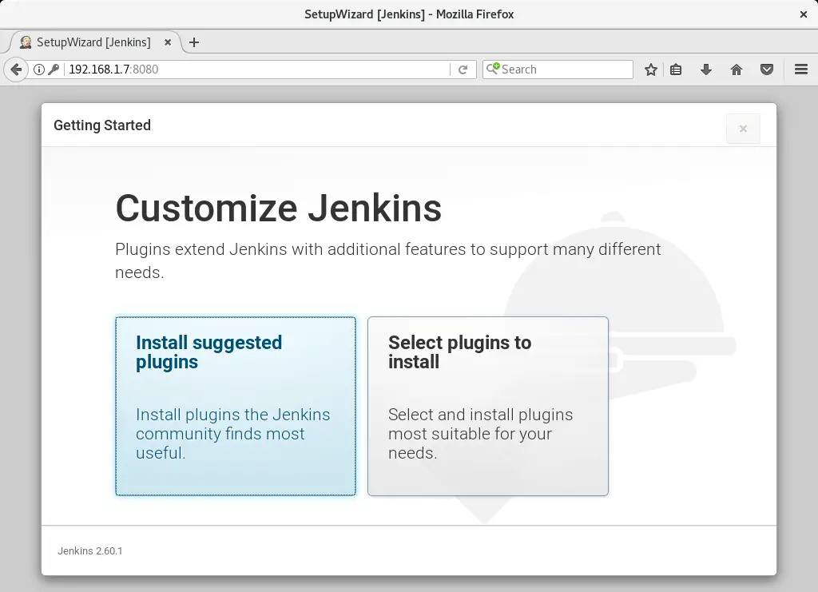Close the SetupWizard [Jenkins] tab
818x592 pixels.
coord(168,42)
